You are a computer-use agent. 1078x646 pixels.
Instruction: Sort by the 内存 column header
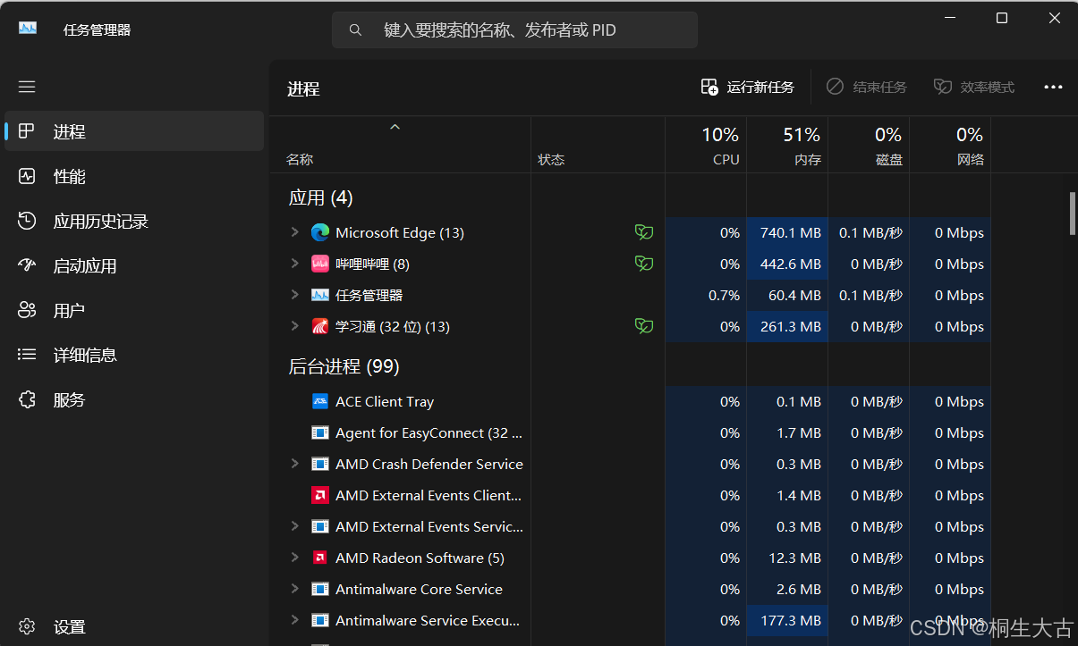coord(787,145)
